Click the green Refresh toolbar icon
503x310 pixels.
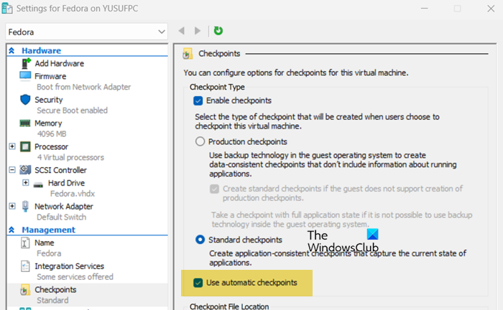click(x=218, y=30)
